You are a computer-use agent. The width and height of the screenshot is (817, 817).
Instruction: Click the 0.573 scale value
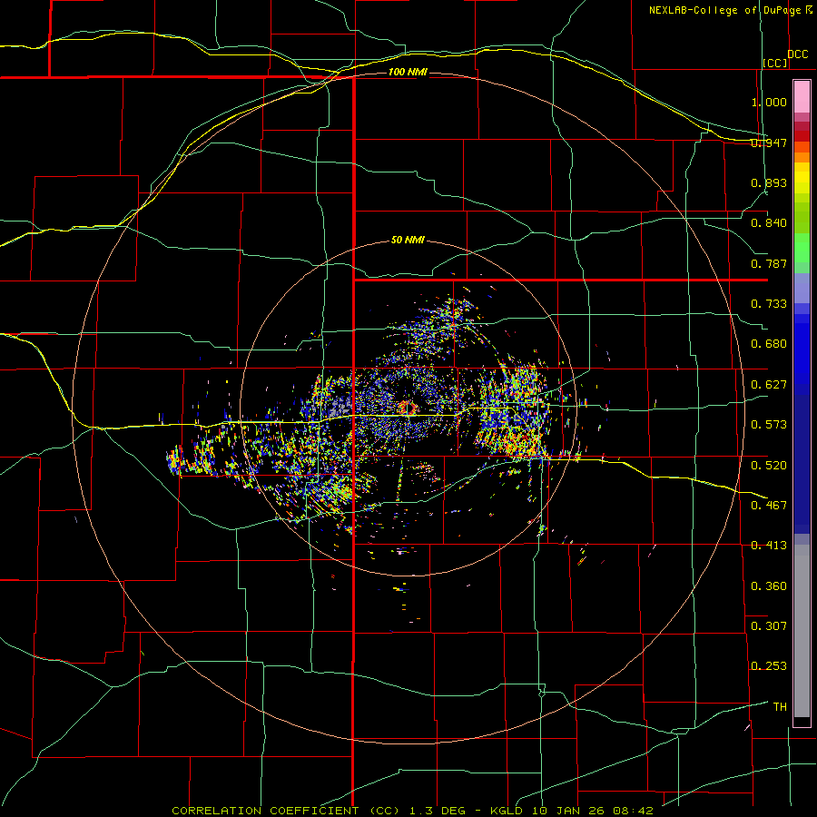coord(769,425)
